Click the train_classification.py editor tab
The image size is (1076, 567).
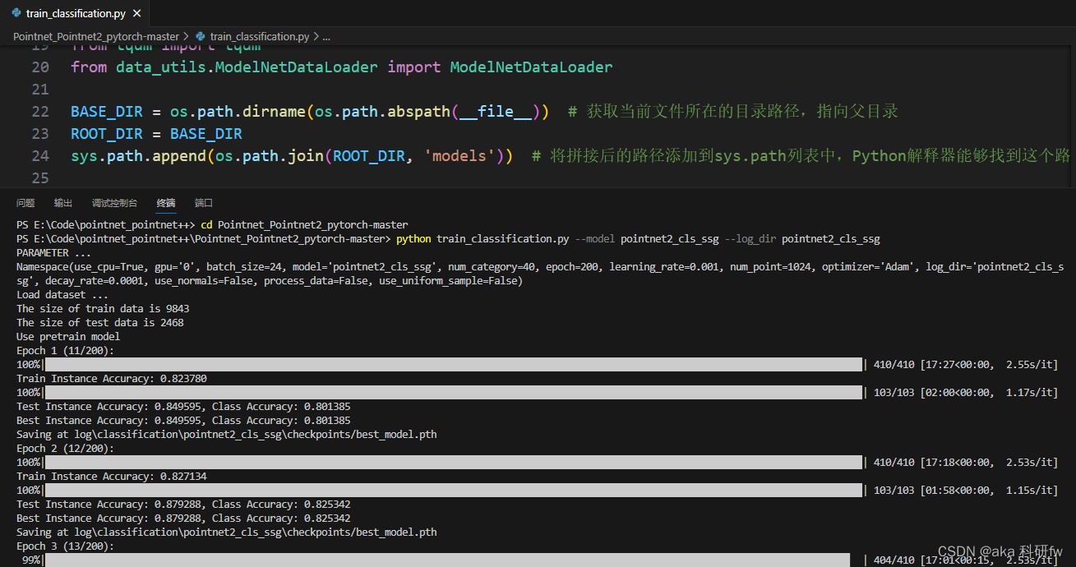74,12
